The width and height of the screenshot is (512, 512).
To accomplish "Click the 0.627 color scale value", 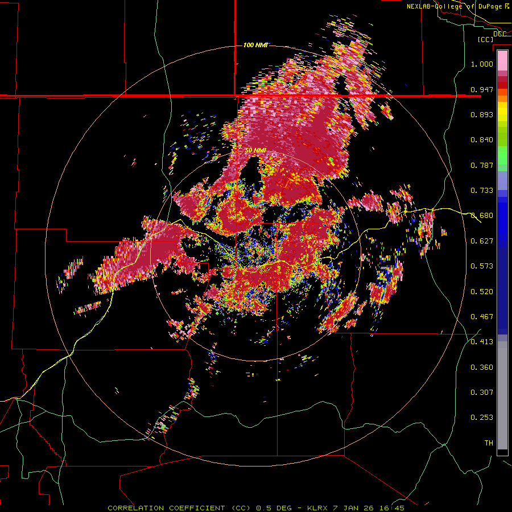I will pyautogui.click(x=482, y=241).
